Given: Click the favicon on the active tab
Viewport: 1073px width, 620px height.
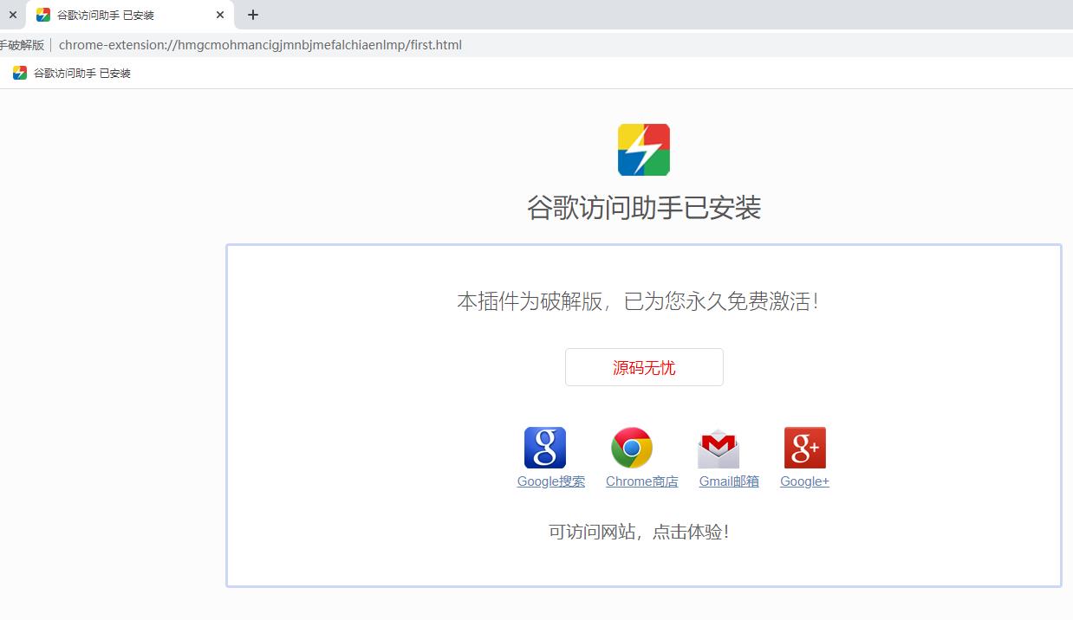Looking at the screenshot, I should tap(43, 15).
